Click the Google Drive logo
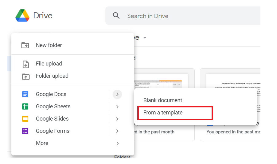 (22, 16)
